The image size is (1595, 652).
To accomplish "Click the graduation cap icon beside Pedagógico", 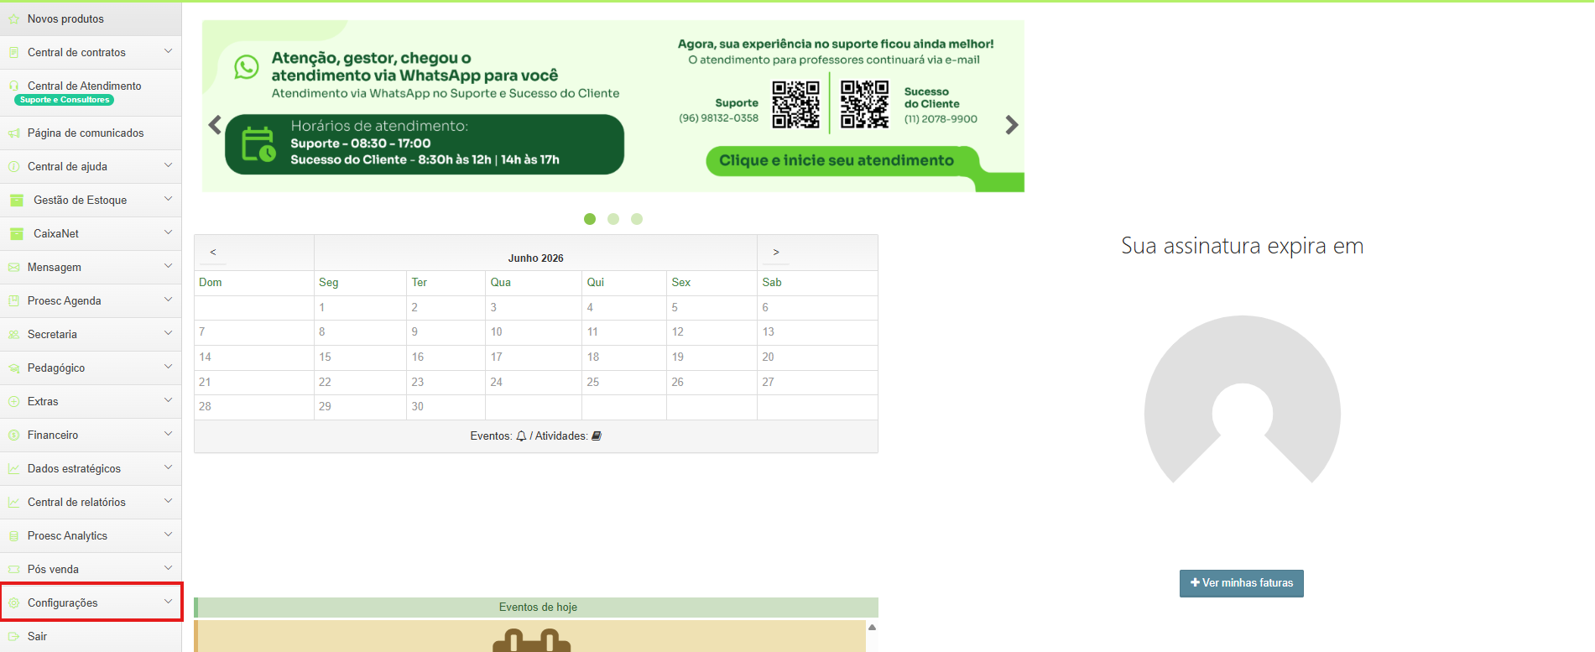I will pos(13,368).
